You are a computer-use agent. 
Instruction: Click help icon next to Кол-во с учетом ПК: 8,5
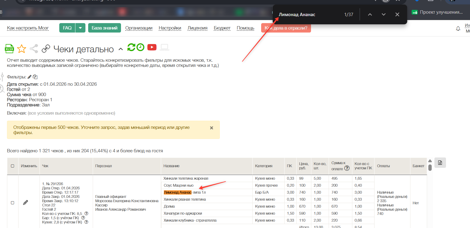tap(86, 214)
